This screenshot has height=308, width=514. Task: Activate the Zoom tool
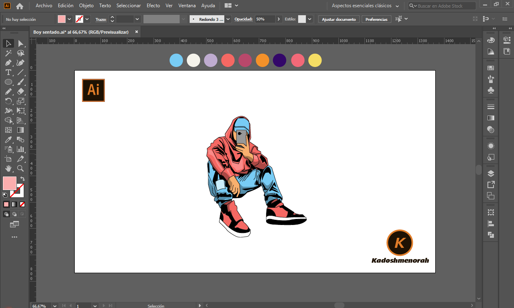pos(20,168)
